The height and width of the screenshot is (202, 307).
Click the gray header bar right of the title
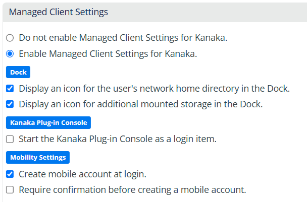tap(212, 11)
